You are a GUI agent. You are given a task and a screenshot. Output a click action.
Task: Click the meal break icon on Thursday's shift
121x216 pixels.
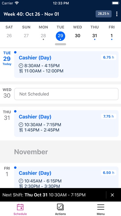point(21,130)
